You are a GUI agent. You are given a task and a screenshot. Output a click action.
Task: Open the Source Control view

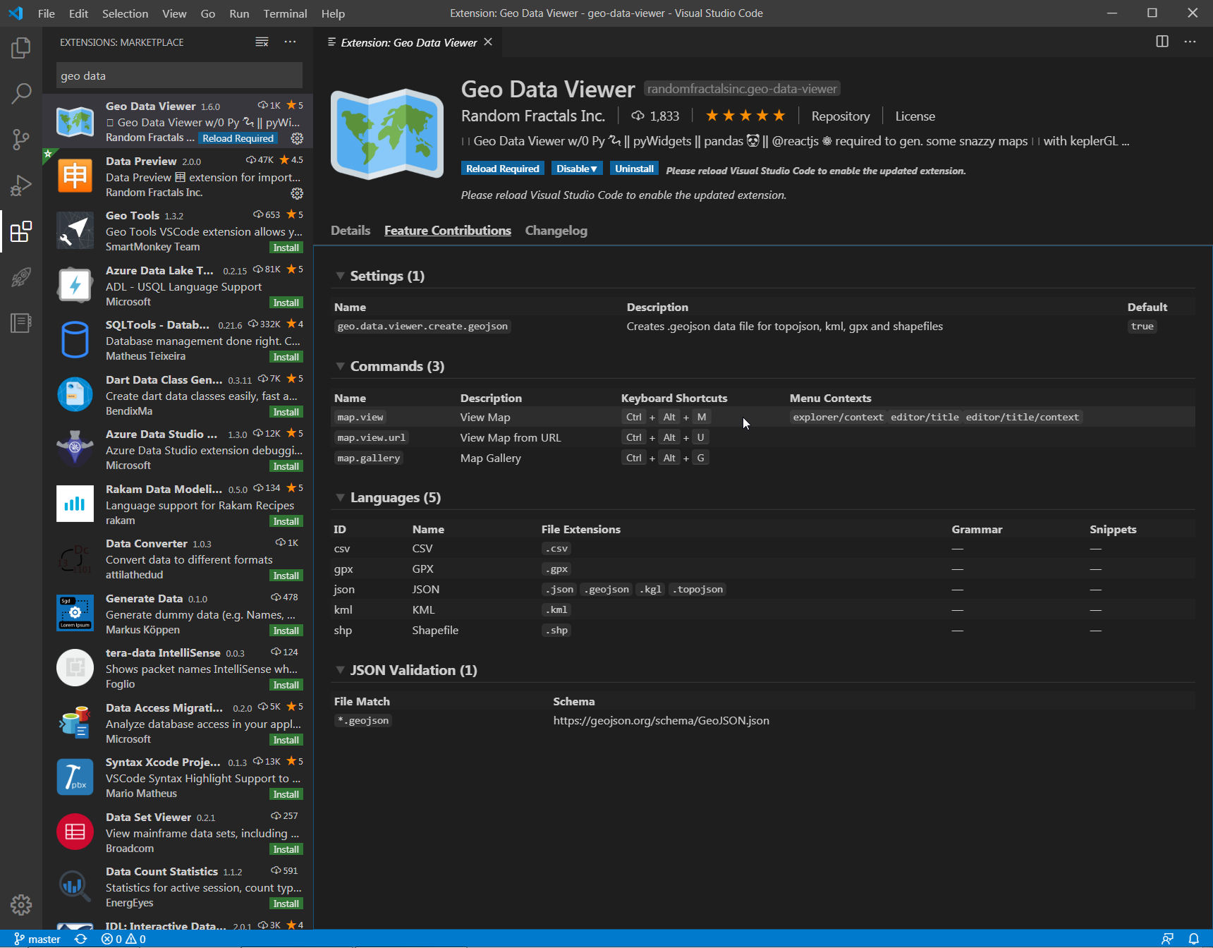click(21, 139)
